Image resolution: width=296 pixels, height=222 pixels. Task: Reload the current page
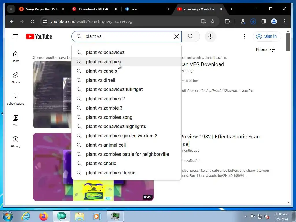click(32, 21)
